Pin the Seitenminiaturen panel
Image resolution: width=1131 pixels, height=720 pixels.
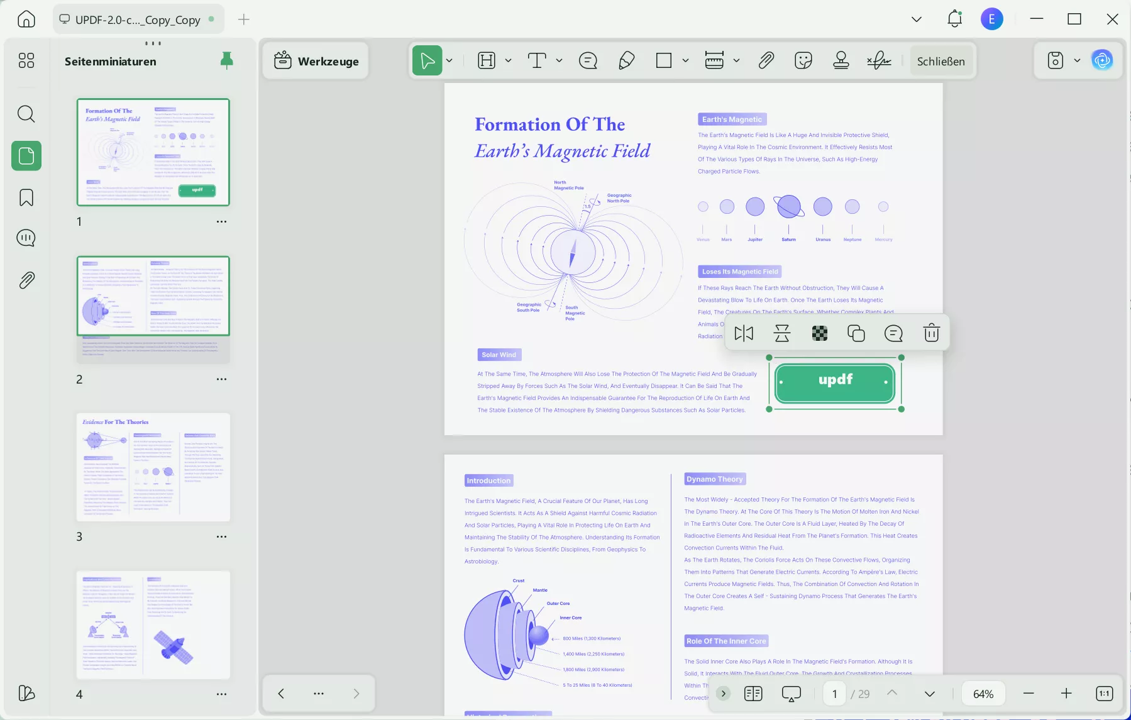[226, 60]
